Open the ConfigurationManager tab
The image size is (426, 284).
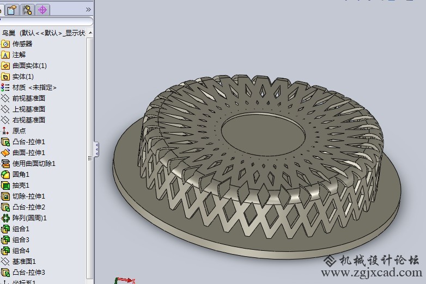(27, 10)
